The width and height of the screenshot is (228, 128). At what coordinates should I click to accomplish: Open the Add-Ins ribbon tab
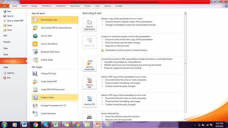pyautogui.click(x=107, y=6)
